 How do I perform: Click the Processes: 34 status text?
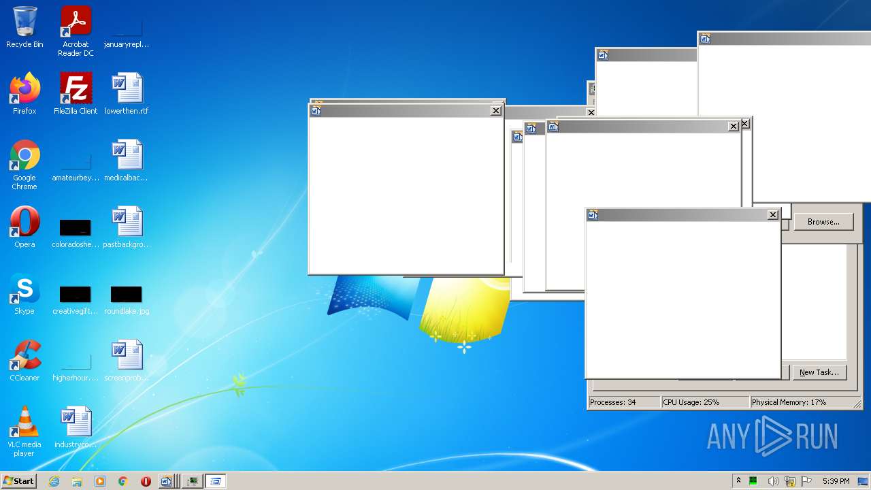(x=613, y=402)
